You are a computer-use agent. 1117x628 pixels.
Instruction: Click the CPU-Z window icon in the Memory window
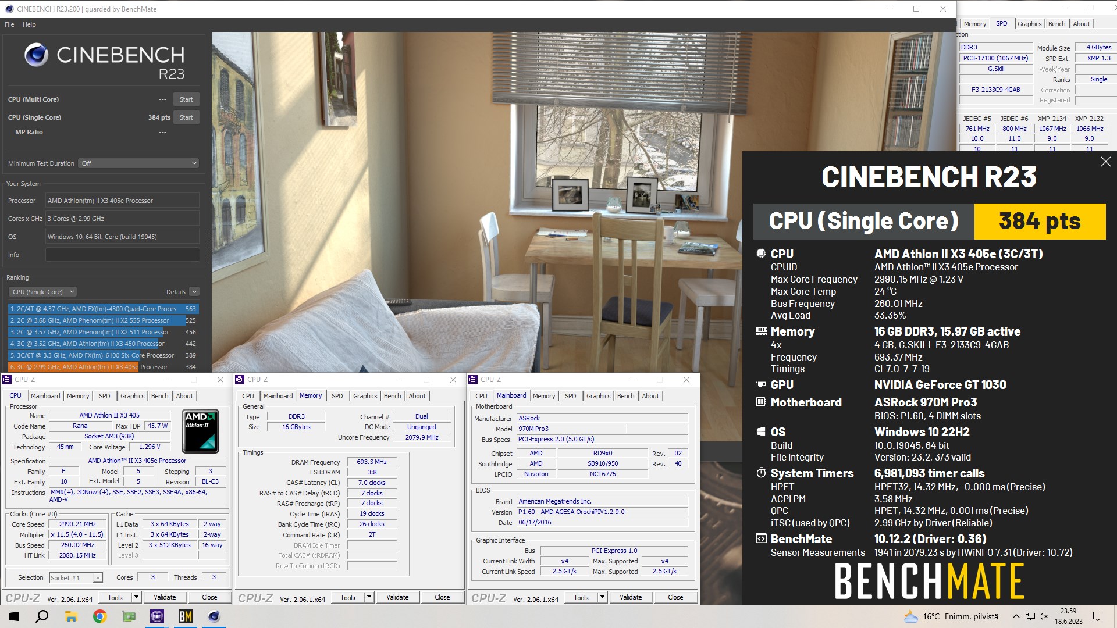(240, 380)
